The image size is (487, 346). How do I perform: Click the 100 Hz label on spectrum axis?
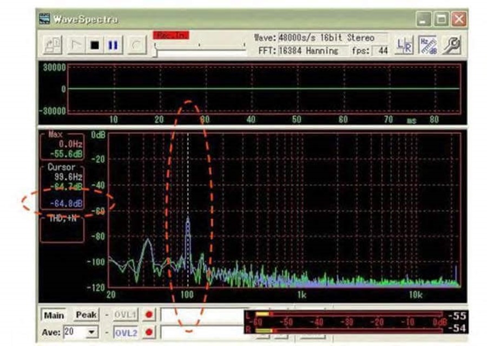tap(187, 295)
